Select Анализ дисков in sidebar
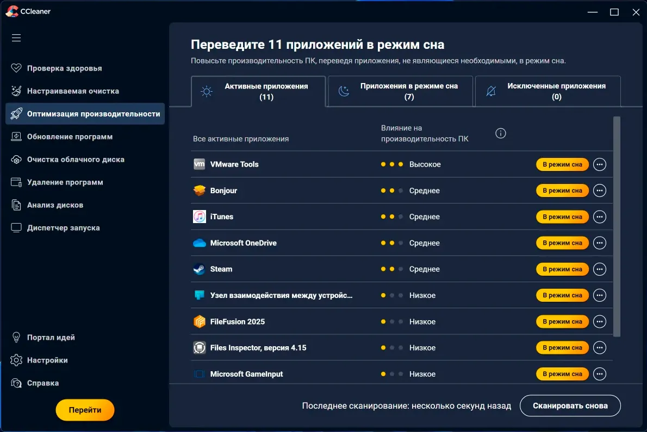 pyautogui.click(x=85, y=205)
